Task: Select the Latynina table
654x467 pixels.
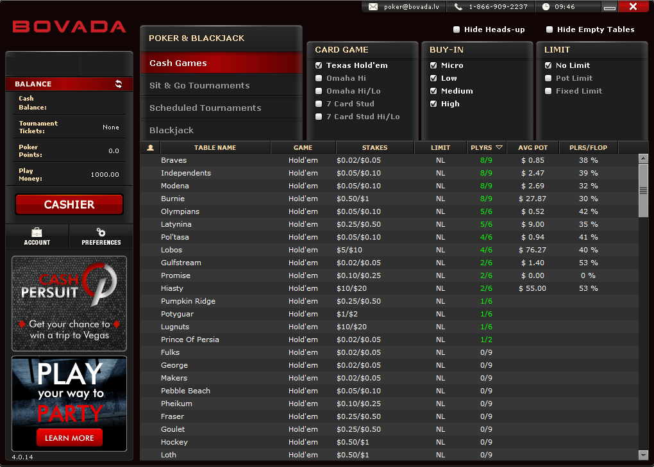Action: click(389, 224)
